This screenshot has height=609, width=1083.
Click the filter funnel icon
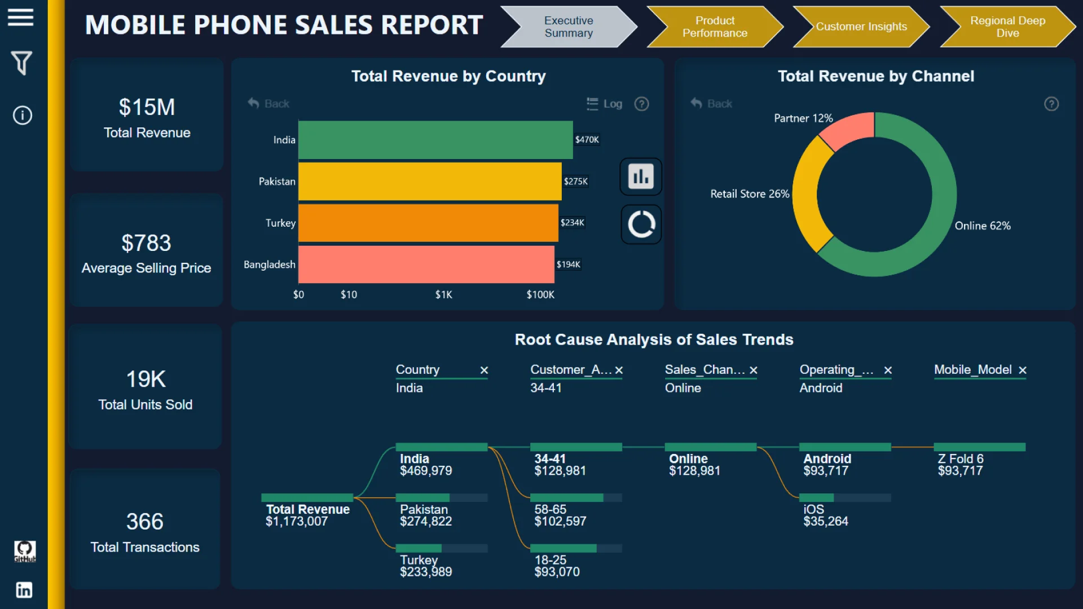[x=21, y=63]
